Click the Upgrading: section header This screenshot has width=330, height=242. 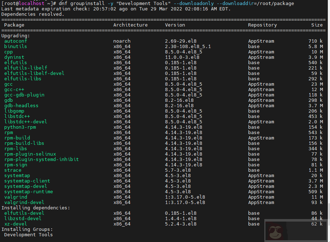[15, 35]
